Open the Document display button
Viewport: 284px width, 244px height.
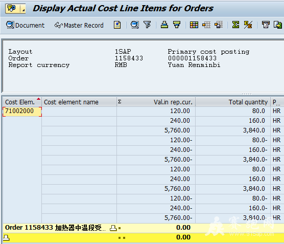(x=25, y=25)
